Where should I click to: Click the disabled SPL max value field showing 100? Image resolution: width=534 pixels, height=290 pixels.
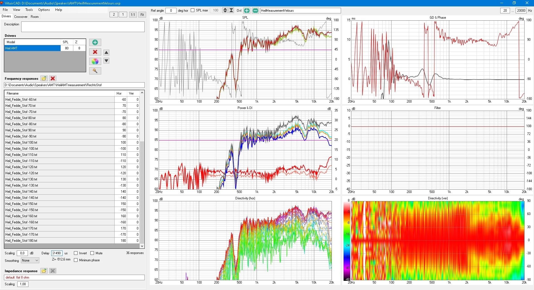216,11
